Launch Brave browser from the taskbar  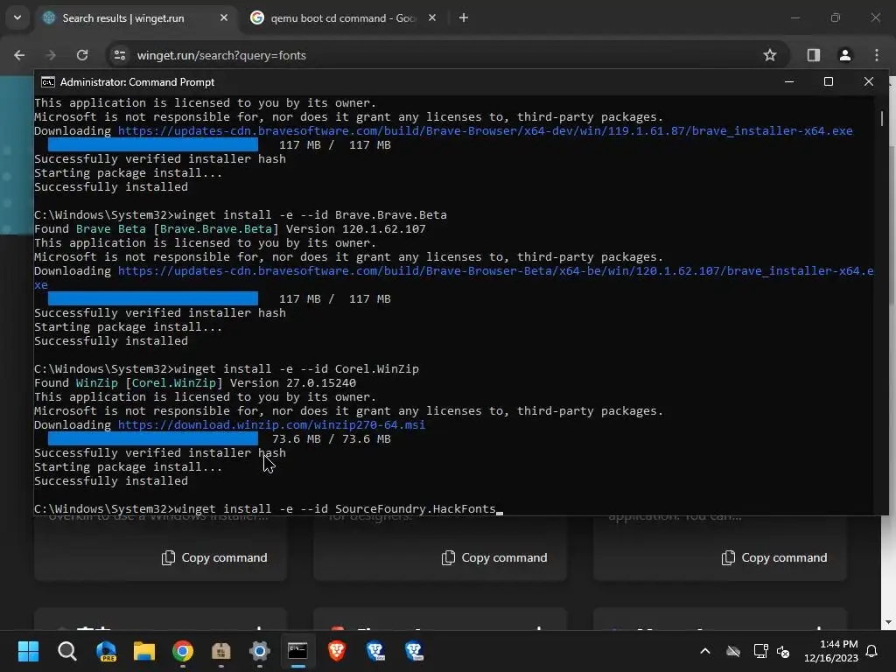point(337,650)
